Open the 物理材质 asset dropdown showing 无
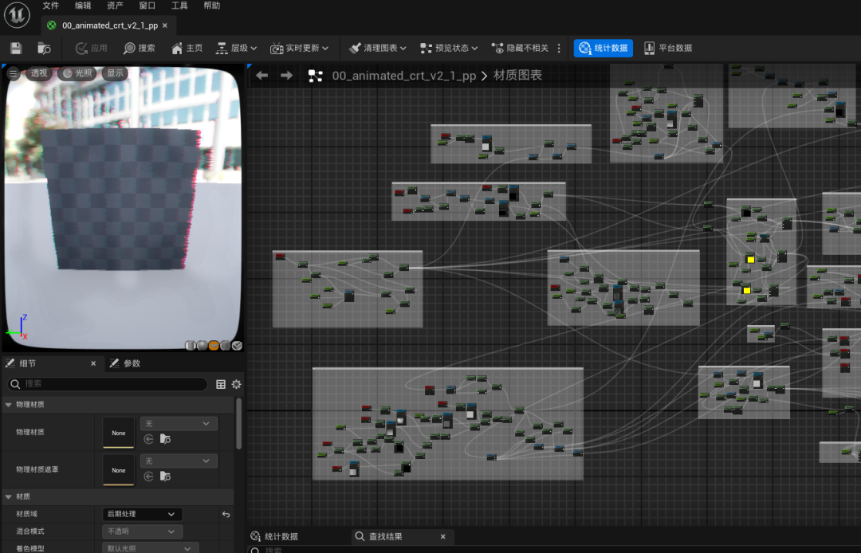861x553 pixels. click(179, 424)
